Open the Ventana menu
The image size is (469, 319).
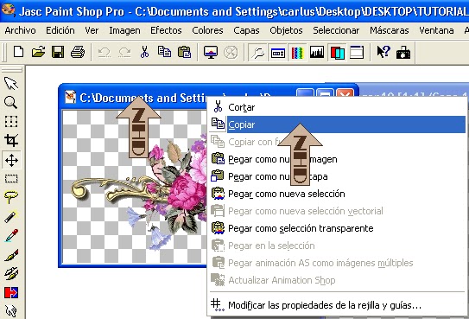(x=436, y=30)
